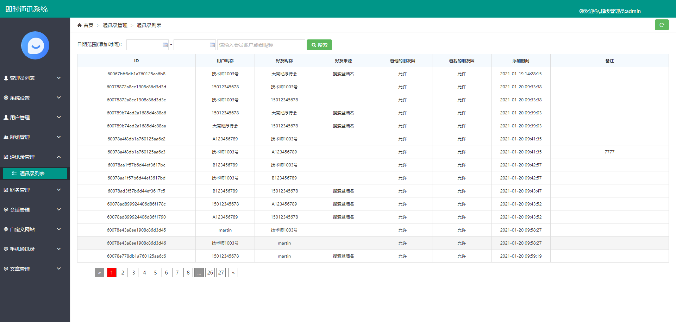Click the member account search input field
This screenshot has height=322, width=676.
pyautogui.click(x=261, y=45)
